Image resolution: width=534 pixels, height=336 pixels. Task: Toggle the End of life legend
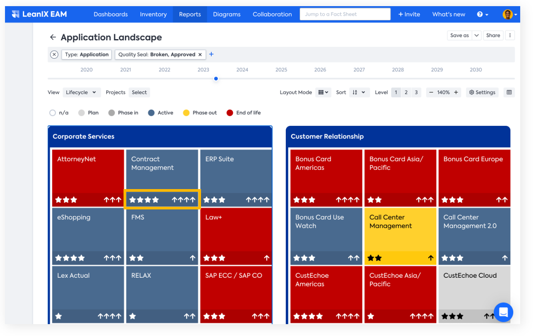(244, 113)
